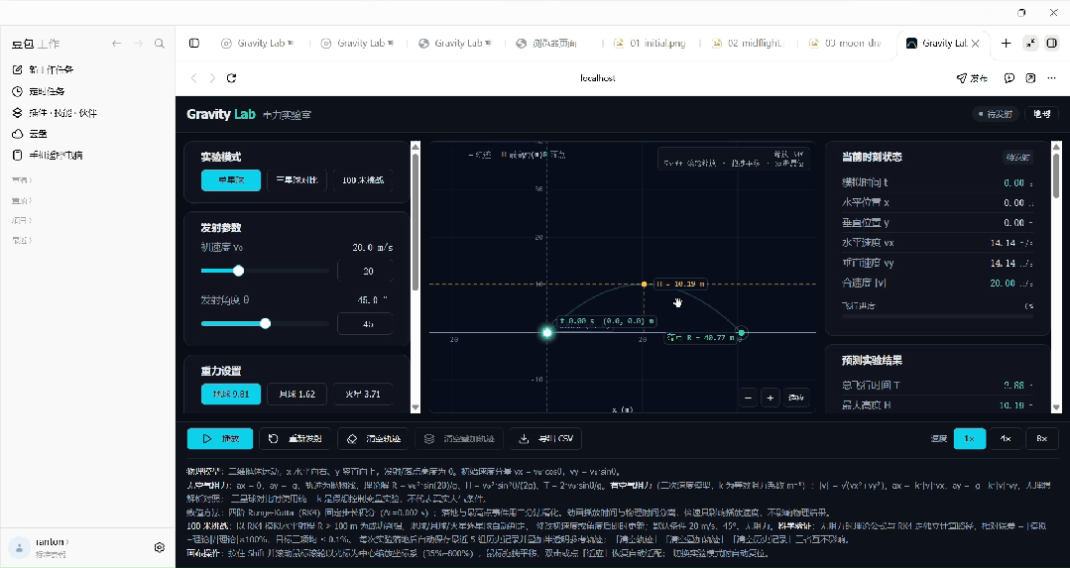Zoom in the chart with plus button
The image size is (1070, 568).
(x=771, y=398)
